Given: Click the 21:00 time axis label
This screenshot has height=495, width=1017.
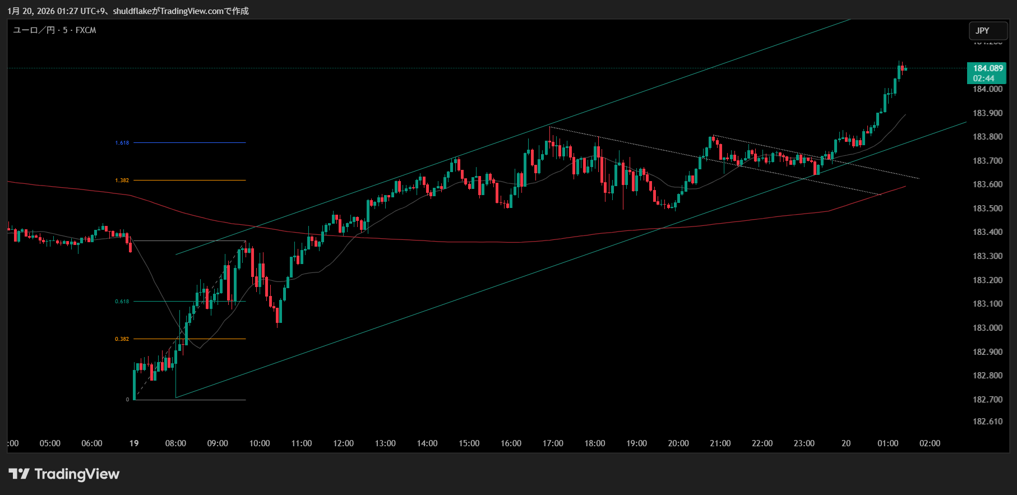Looking at the screenshot, I should 720,443.
